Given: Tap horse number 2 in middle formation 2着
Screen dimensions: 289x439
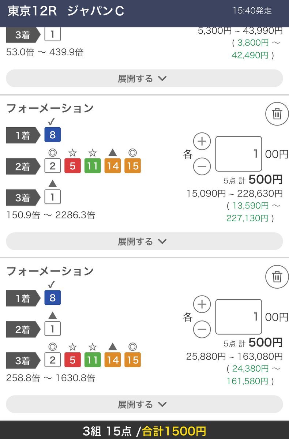Looking at the screenshot, I should [52, 166].
